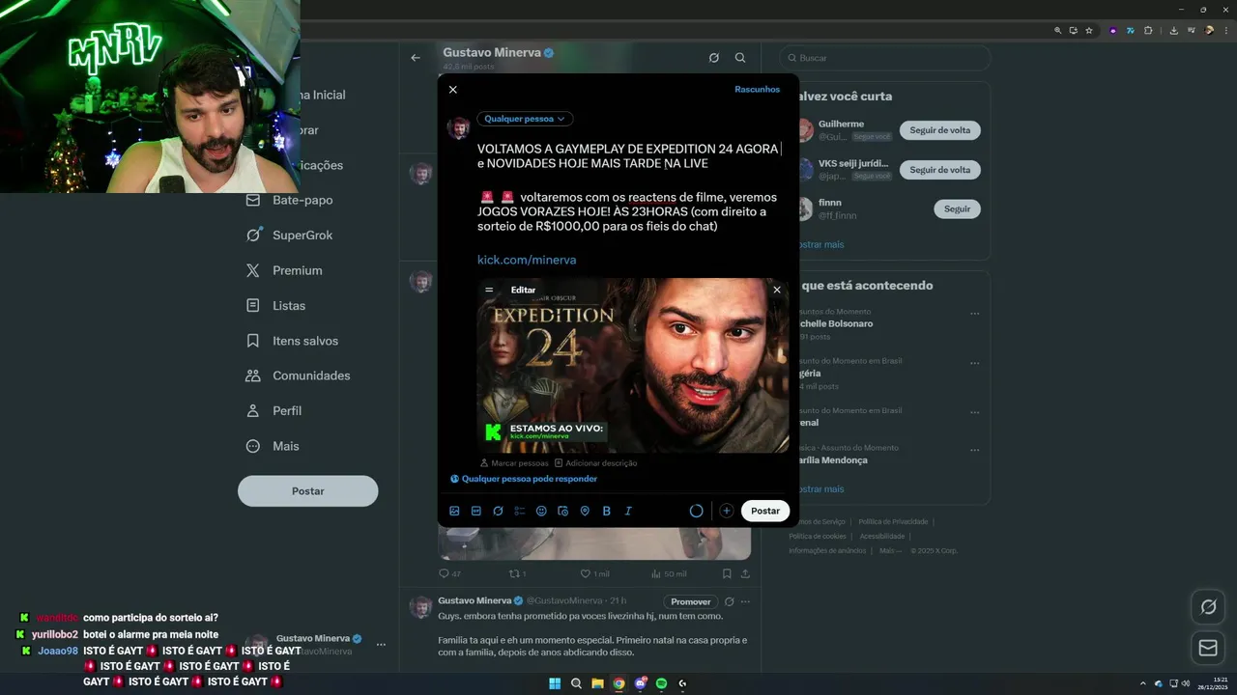Viewport: 1237px width, 695px height.
Task: Open the kick.com/minerva link in post
Action: click(527, 261)
